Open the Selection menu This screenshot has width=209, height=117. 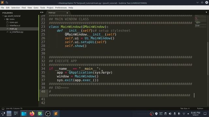pyautogui.click(x=15, y=8)
